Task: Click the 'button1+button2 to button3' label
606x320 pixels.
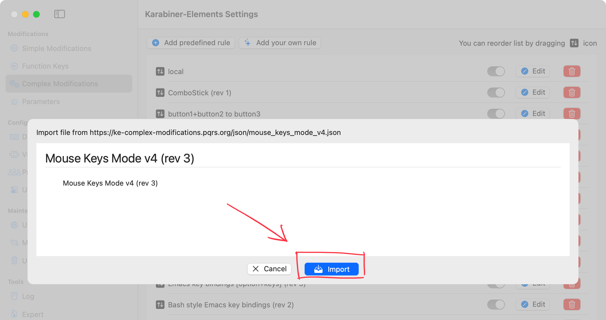Action: [x=214, y=114]
